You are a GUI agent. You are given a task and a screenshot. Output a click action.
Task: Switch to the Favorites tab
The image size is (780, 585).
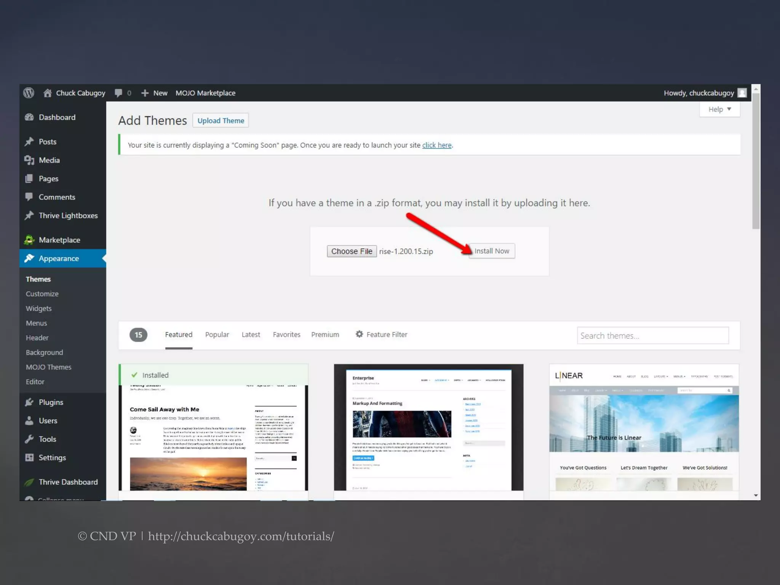click(x=286, y=334)
